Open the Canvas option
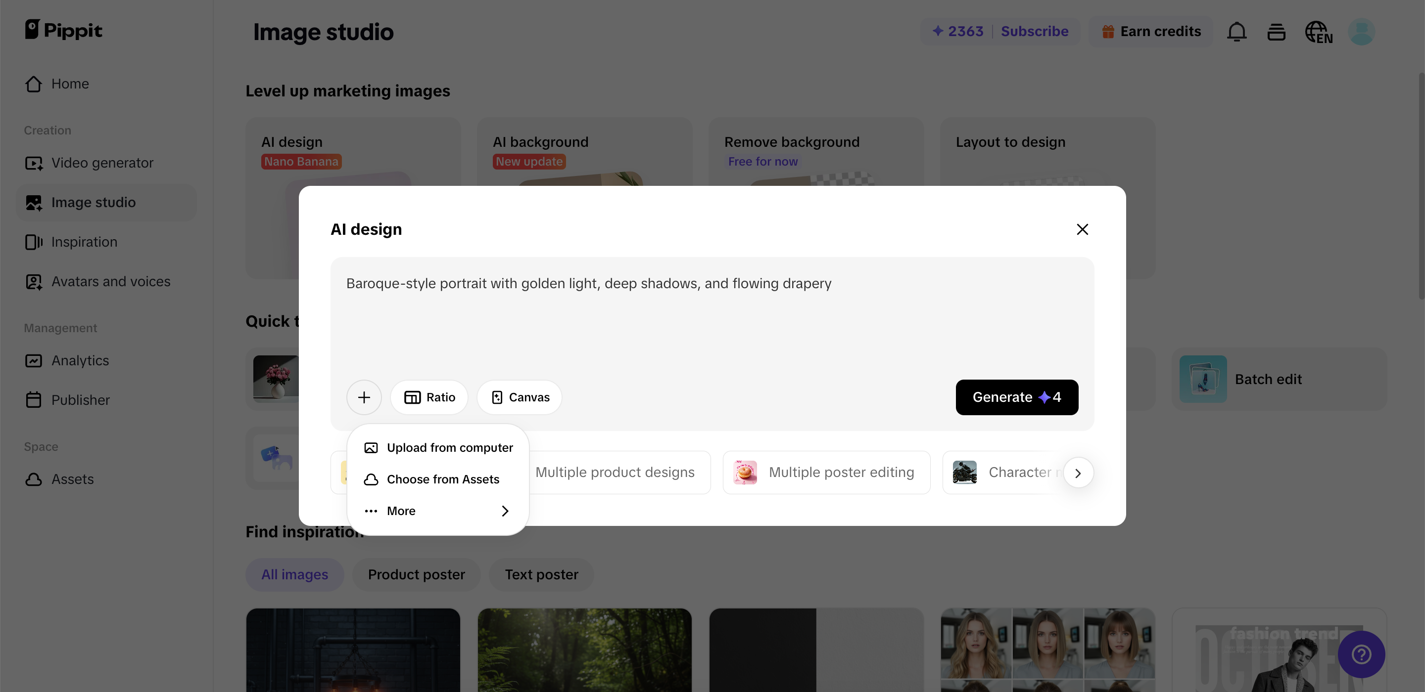Viewport: 1425px width, 692px height. point(520,397)
